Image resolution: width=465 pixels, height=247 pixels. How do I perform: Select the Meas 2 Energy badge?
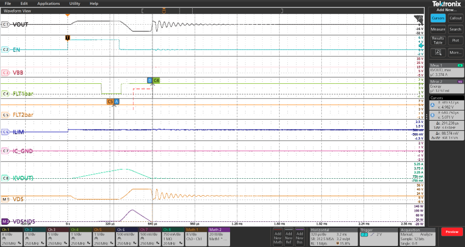click(446, 85)
